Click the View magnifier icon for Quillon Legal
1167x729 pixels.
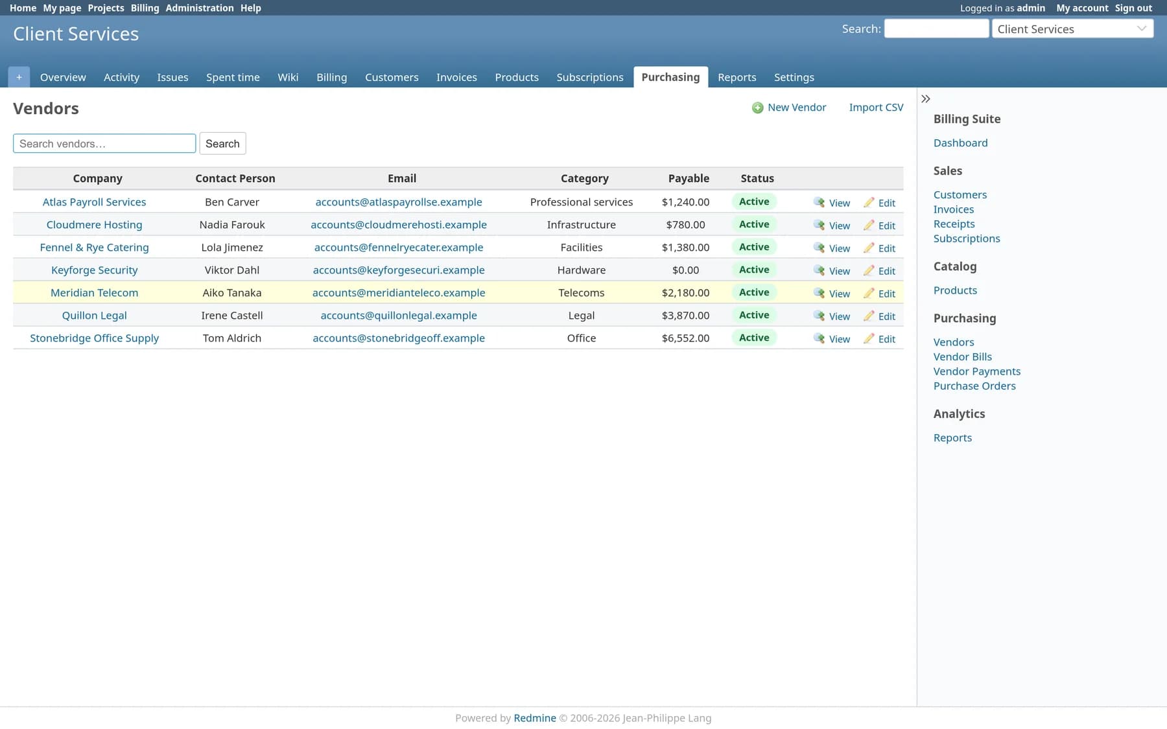(819, 316)
